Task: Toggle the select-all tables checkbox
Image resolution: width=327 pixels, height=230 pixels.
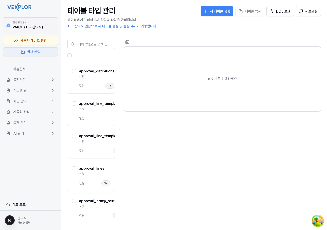Action: [69, 55]
